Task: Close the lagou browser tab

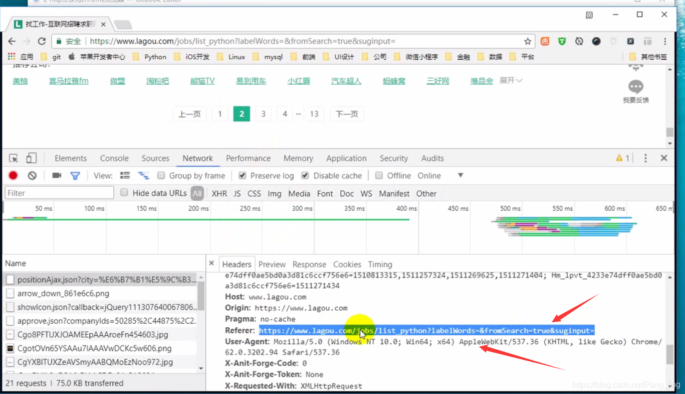Action: pyautogui.click(x=104, y=24)
